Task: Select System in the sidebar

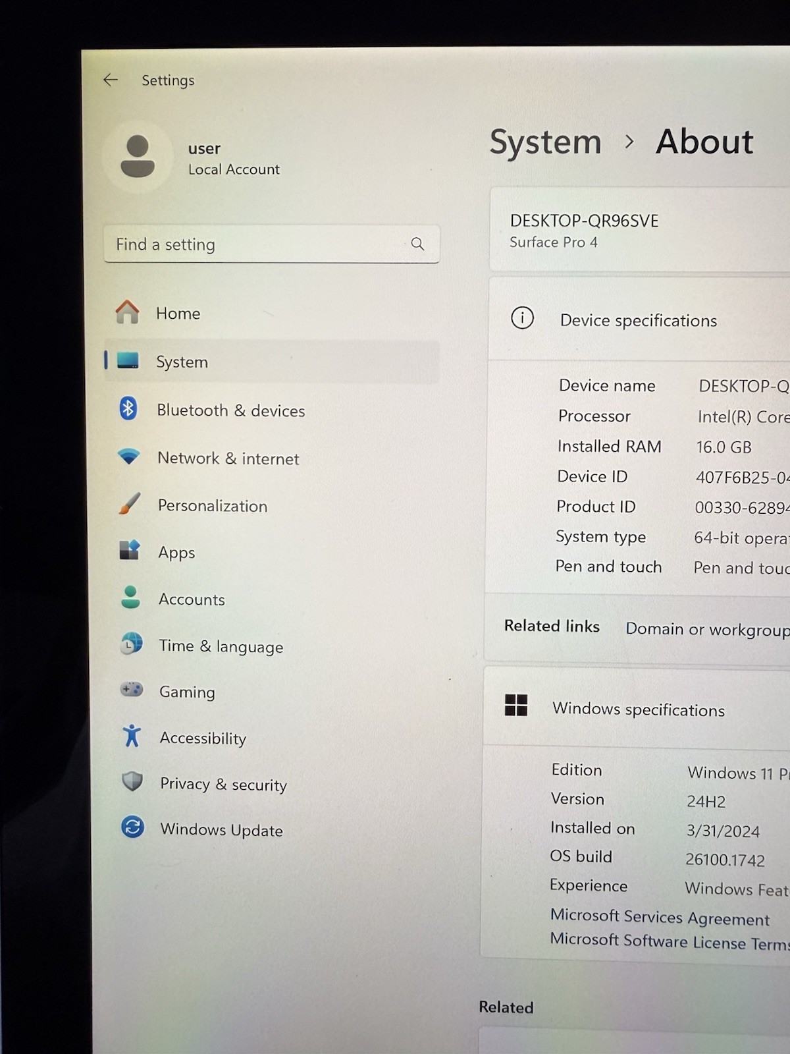Action: coord(271,361)
